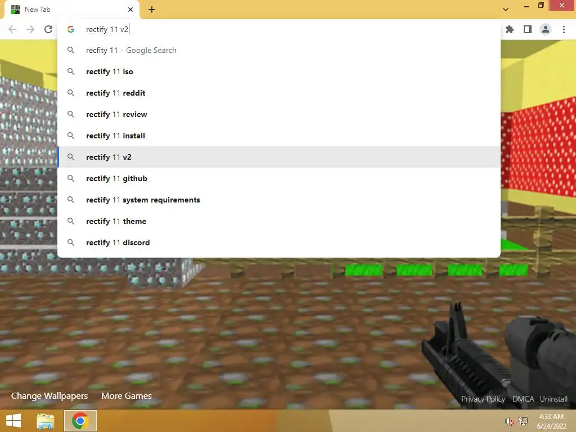Open File Explorer from taskbar
This screenshot has width=576, height=432.
(x=46, y=421)
